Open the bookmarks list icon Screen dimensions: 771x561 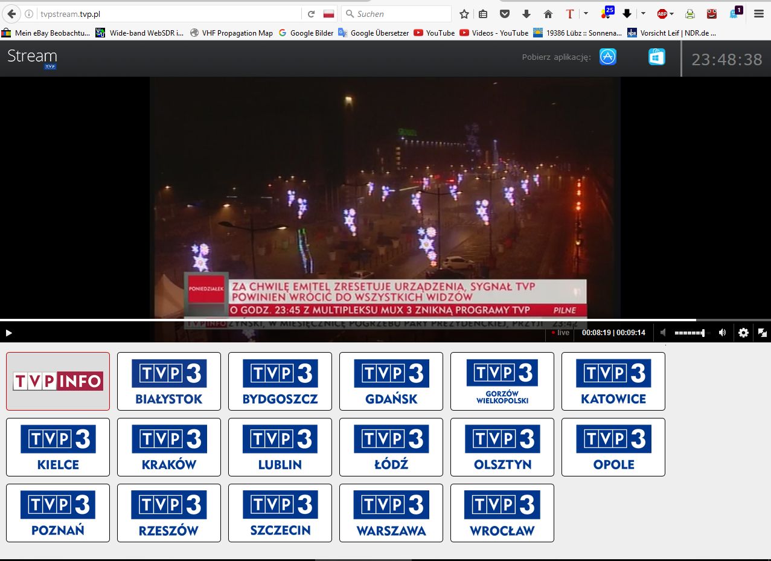coord(483,14)
